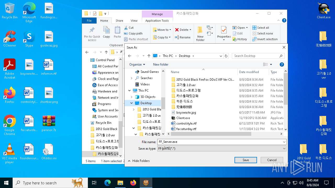
Task: Open Delete dropdown in Explorer ribbon
Action: tap(190, 30)
